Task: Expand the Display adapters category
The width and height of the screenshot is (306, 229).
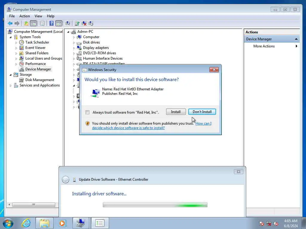Action: (74, 48)
